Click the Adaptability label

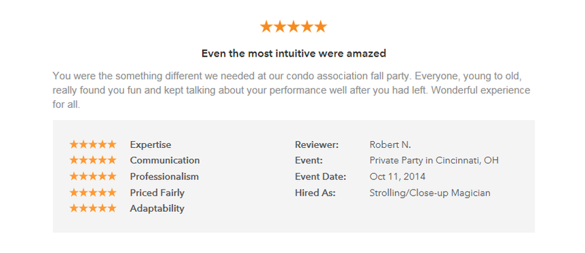point(157,209)
